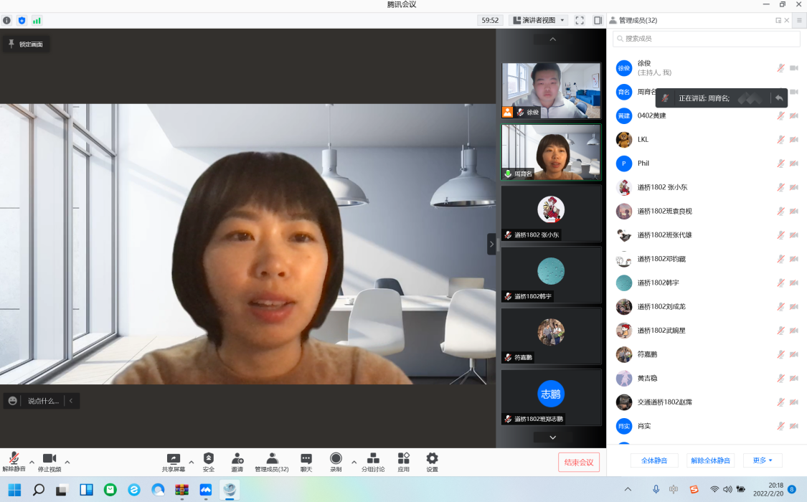Open the 安全 security icon

click(209, 459)
